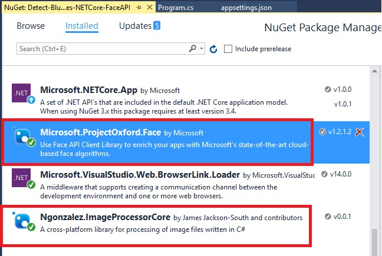Open the Updates tab
The image size is (382, 256).
pyautogui.click(x=135, y=26)
